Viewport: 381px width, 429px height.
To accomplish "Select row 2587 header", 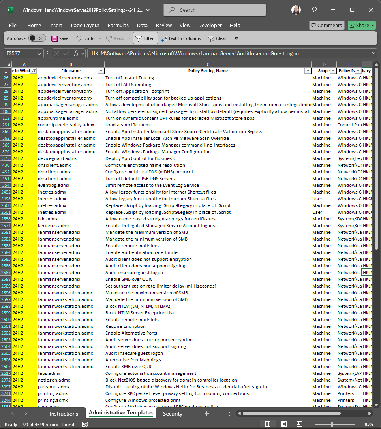I will (x=6, y=273).
